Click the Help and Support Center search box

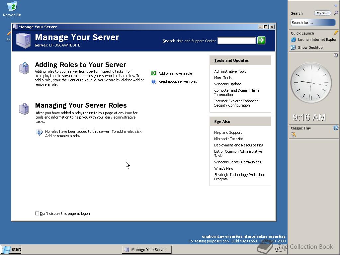[x=237, y=41]
